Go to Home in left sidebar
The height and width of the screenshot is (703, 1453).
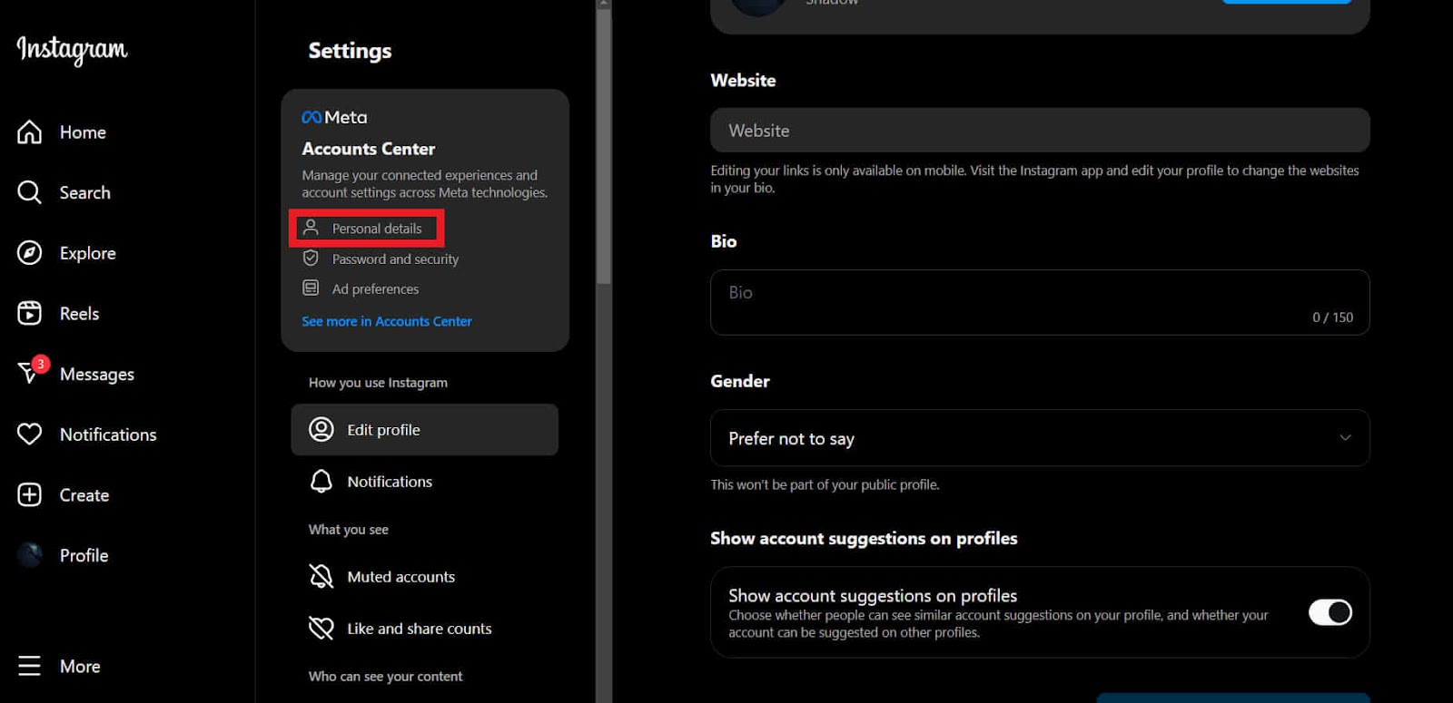[x=83, y=132]
